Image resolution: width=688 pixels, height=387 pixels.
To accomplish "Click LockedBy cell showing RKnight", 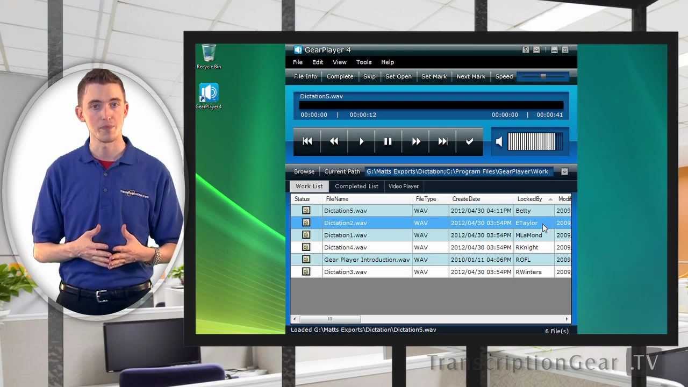I will (534, 248).
